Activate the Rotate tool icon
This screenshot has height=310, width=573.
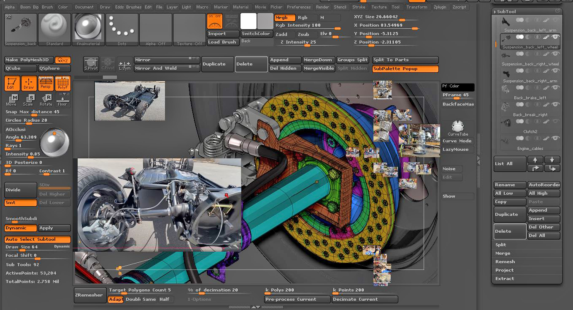46,100
